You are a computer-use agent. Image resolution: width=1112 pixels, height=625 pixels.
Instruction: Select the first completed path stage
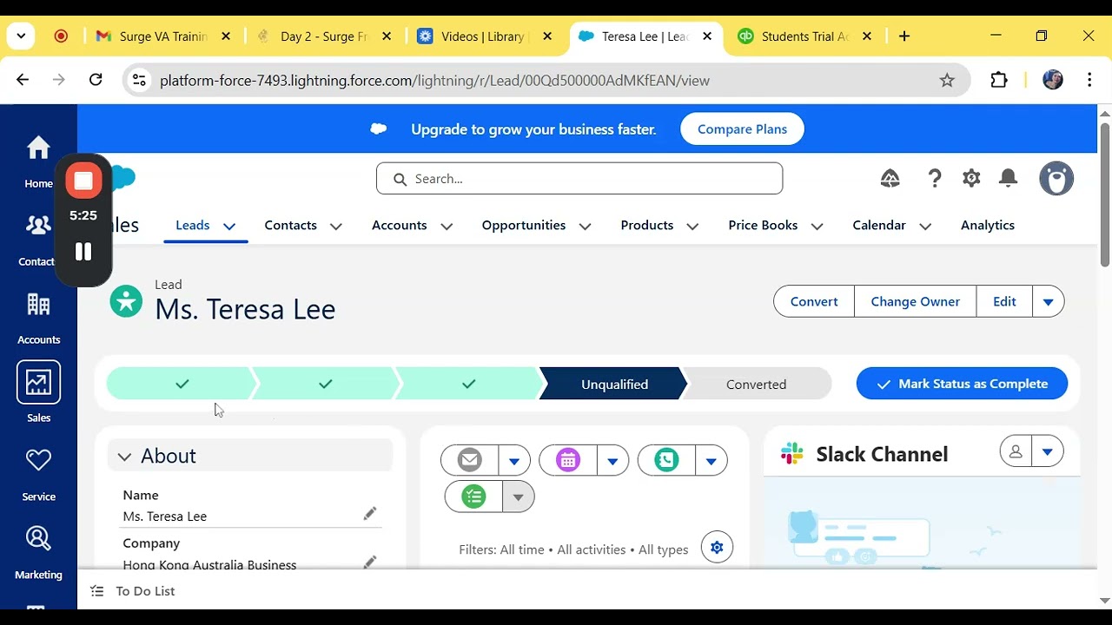point(182,384)
